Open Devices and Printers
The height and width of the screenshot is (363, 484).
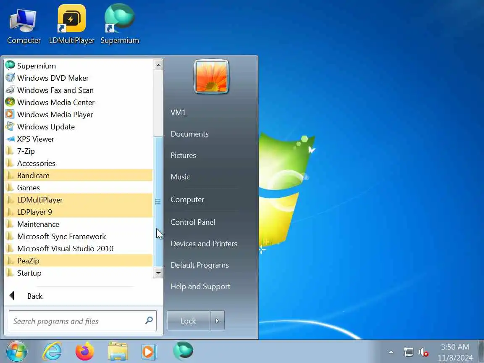pos(204,244)
